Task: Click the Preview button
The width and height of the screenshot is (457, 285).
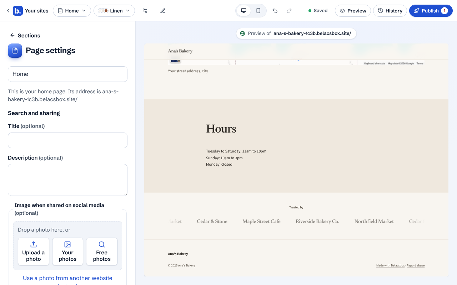Action: point(353,11)
